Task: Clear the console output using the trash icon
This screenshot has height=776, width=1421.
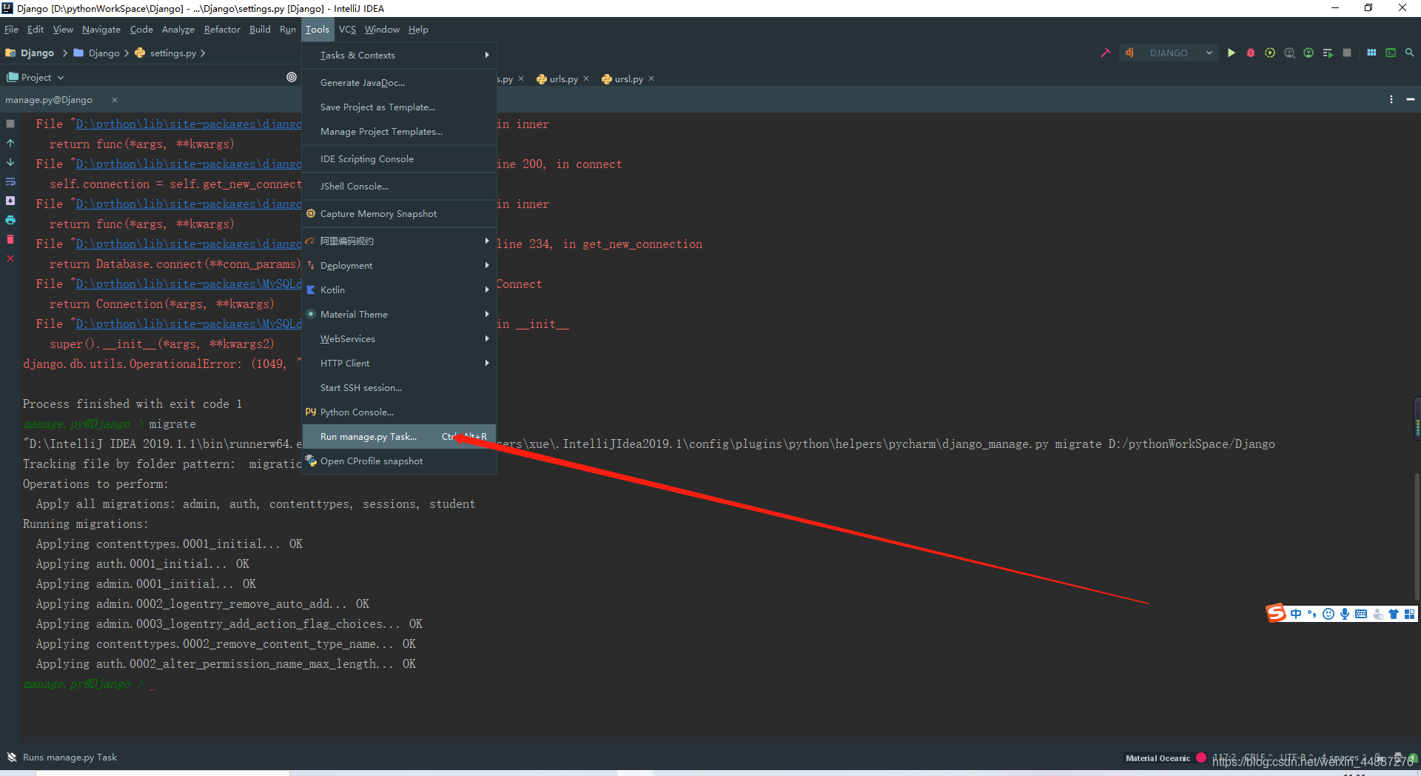Action: coord(10,239)
